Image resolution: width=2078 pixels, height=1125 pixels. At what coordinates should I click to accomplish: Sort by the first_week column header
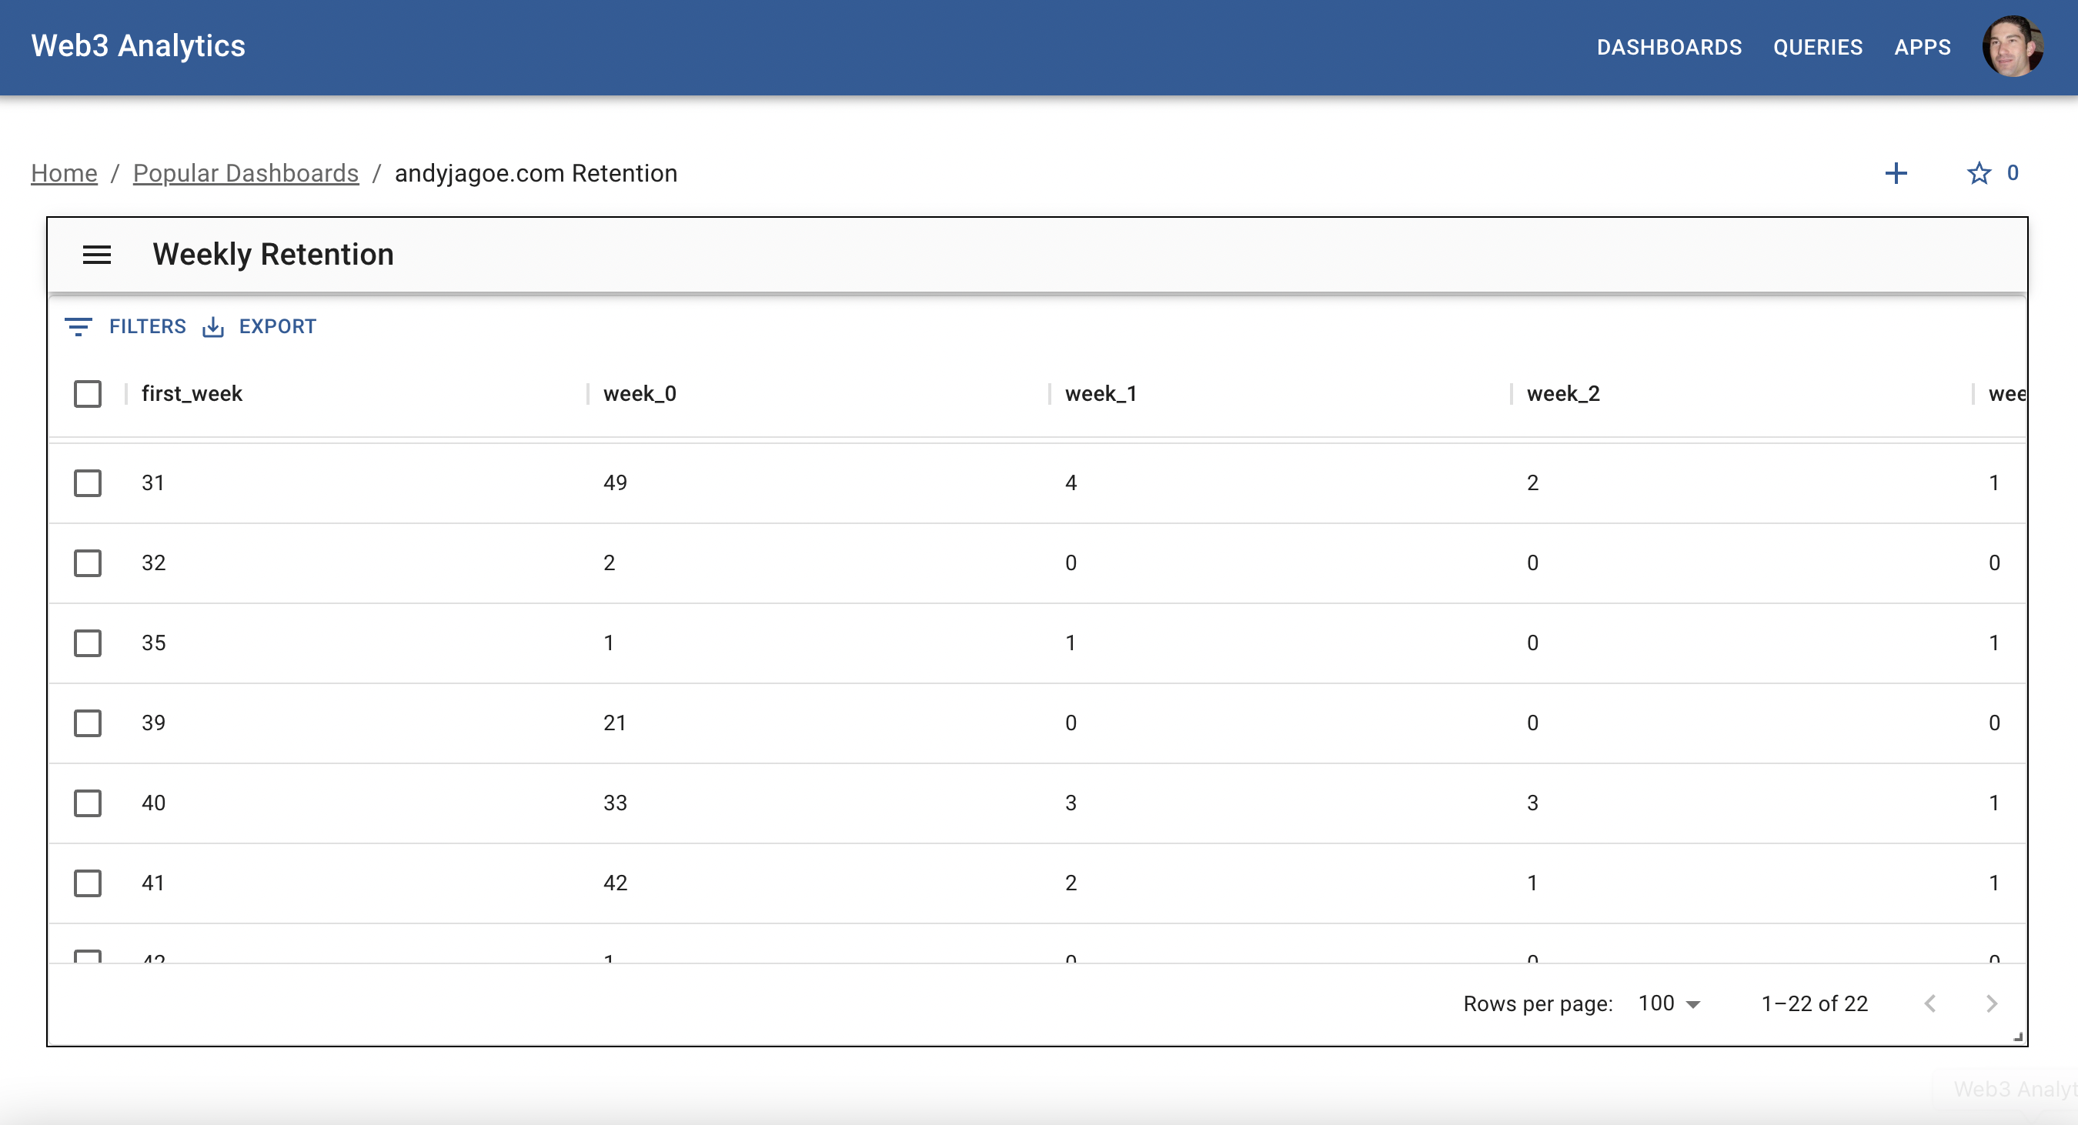(x=192, y=393)
